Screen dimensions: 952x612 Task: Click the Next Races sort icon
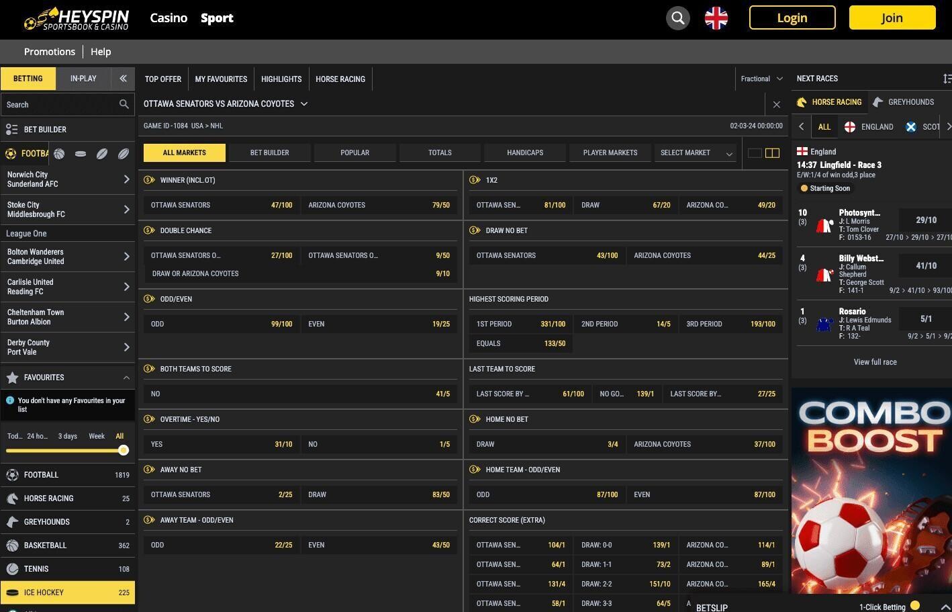tap(947, 79)
